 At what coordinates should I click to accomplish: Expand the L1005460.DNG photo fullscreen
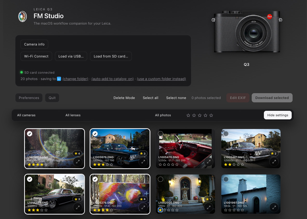click(78, 207)
